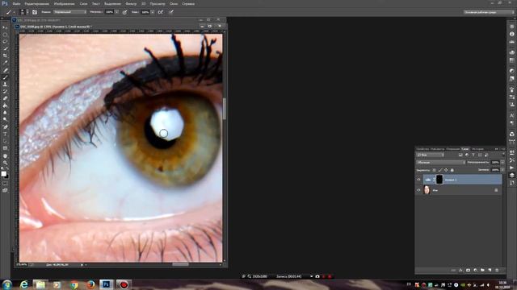
Task: Open layer blend mode dropdown
Action: coord(441,162)
